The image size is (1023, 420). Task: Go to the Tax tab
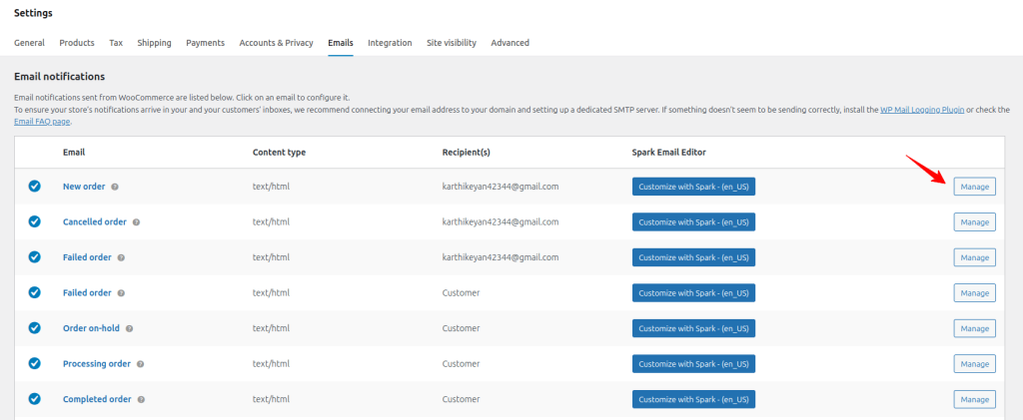116,43
